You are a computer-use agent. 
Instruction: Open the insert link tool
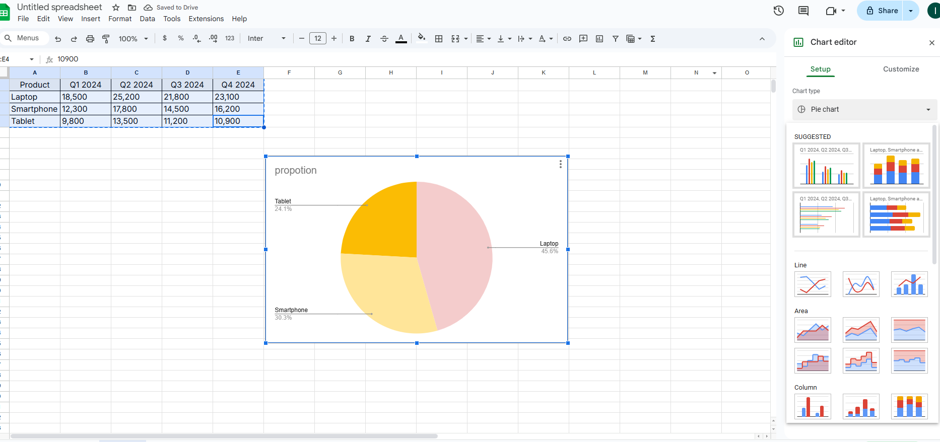click(x=567, y=39)
